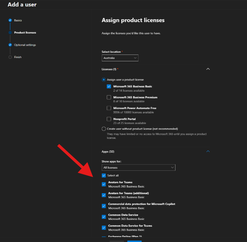Check the Nonprofit Portal license
This screenshot has height=242, width=247.
pyautogui.click(x=109, y=119)
